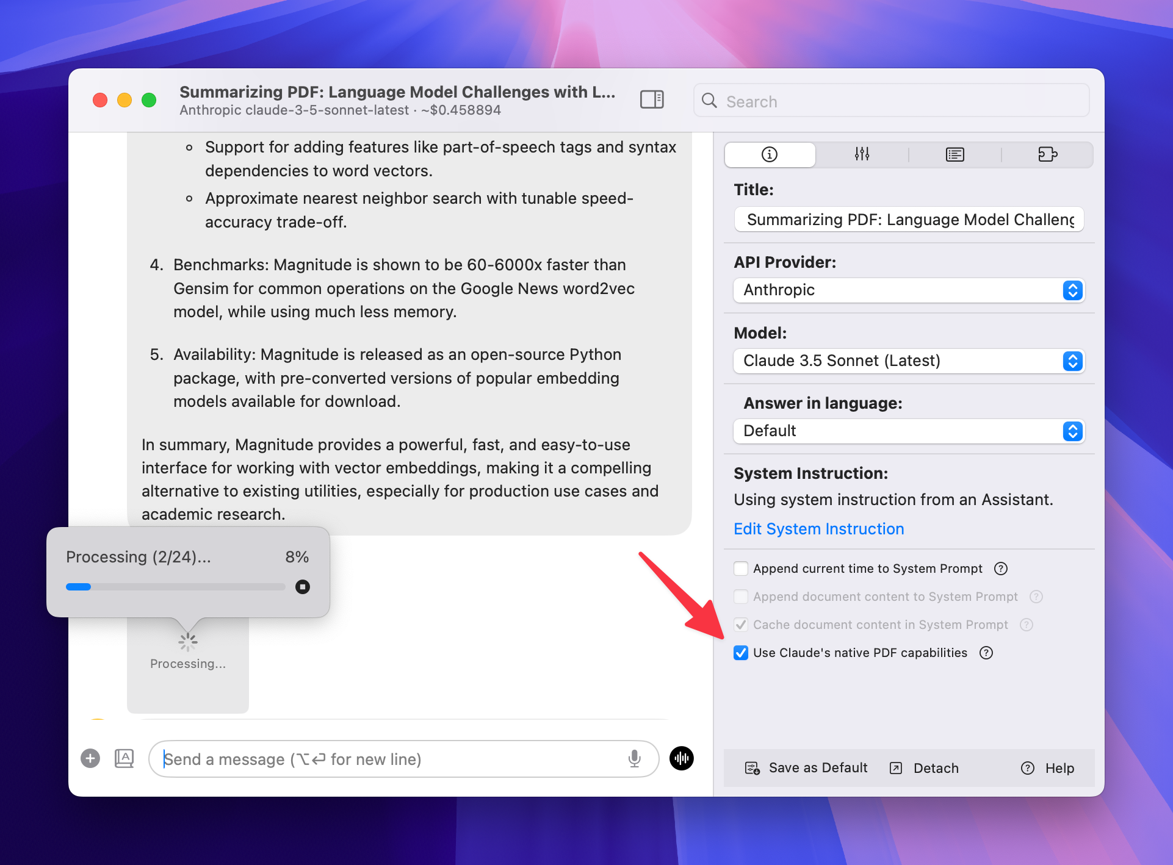Click help icon next to native PDF capabilities
The image size is (1173, 865).
pos(986,653)
